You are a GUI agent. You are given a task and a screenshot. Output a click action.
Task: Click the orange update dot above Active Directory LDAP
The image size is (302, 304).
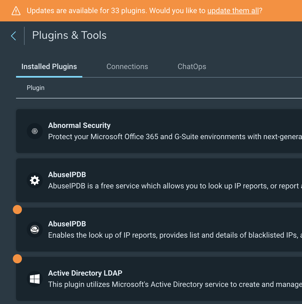(x=17, y=259)
